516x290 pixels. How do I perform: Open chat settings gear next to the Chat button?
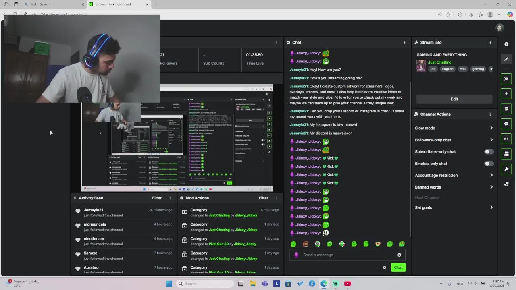pos(385,267)
